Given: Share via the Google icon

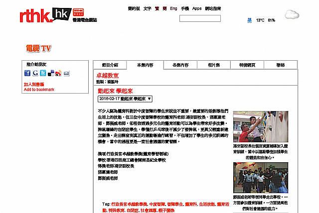Looking at the screenshot, I should 35,73.
